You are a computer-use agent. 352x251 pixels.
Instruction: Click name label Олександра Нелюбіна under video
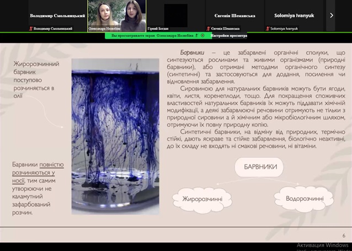pos(104,29)
